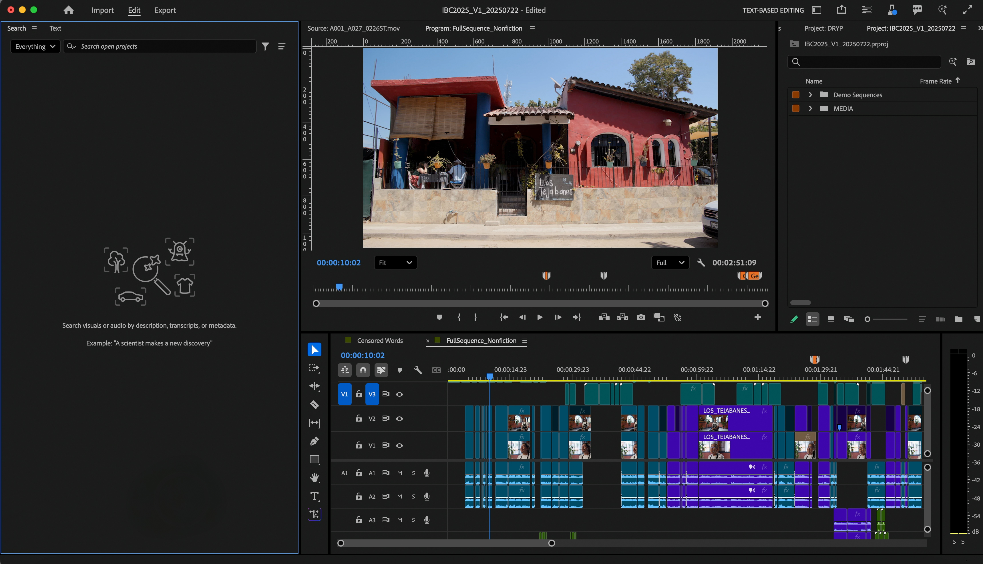Screen dimensions: 983x564
Task: Select the Ripple Edit tool
Action: point(315,386)
